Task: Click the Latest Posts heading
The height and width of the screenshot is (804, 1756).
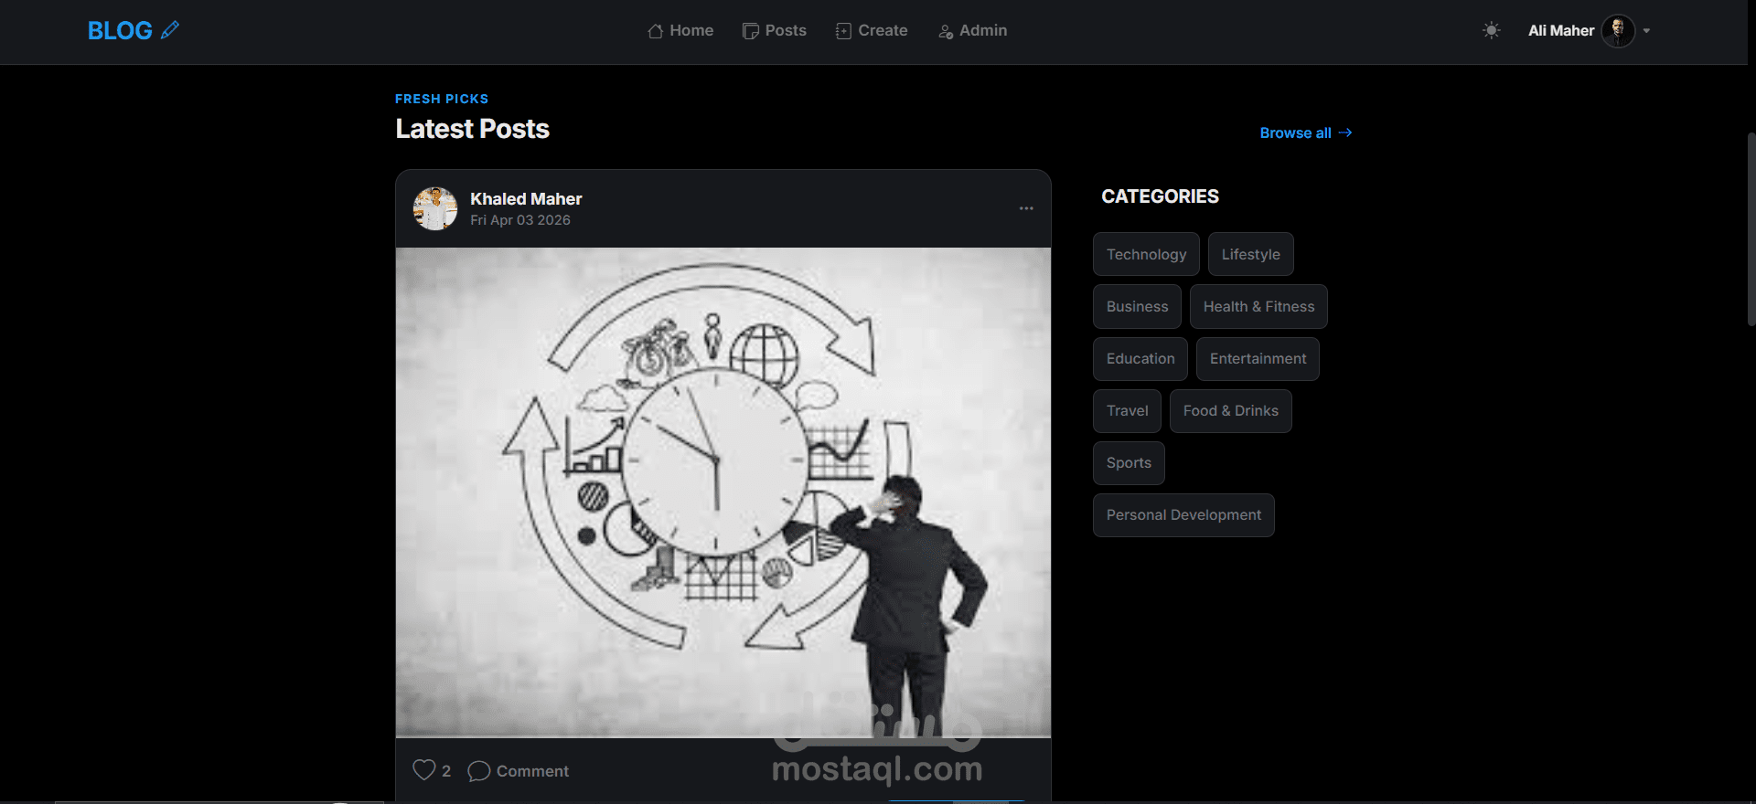Action: point(472,129)
